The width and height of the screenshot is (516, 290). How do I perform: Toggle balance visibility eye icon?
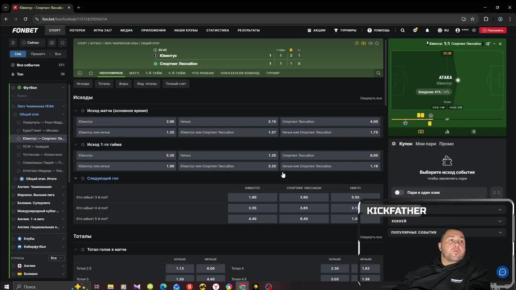(474, 30)
